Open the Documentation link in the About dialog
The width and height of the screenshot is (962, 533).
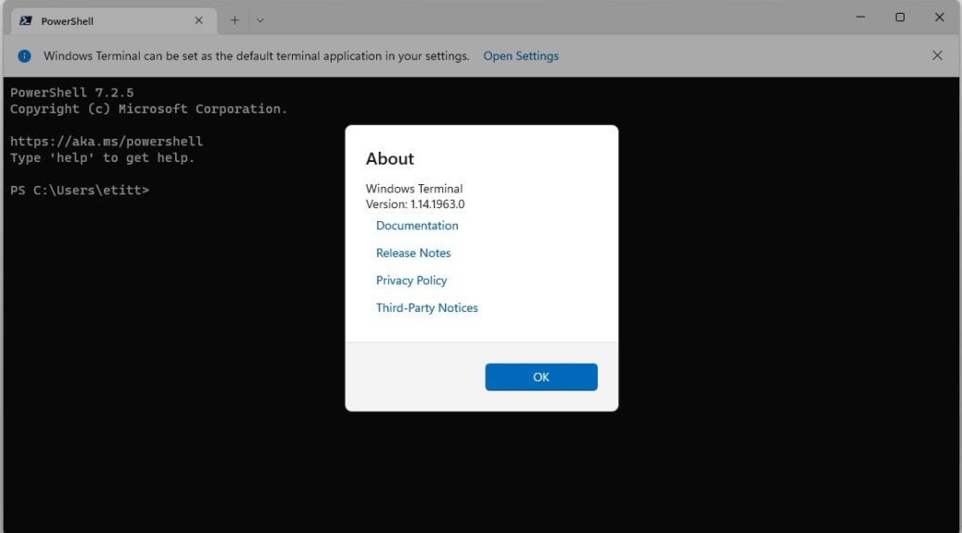click(417, 226)
